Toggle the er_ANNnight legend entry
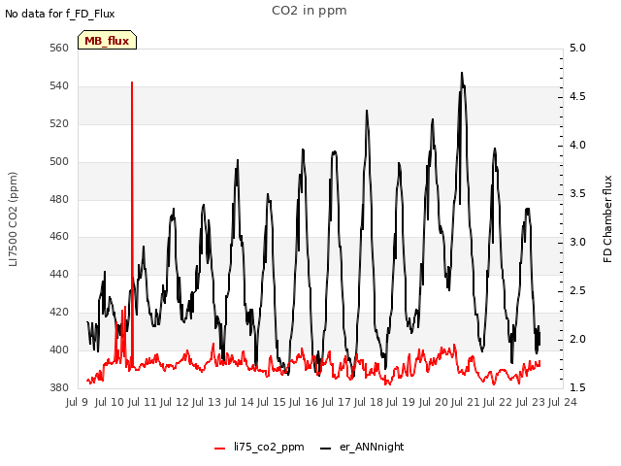Viewport: 621px width, 466px height. point(362,447)
